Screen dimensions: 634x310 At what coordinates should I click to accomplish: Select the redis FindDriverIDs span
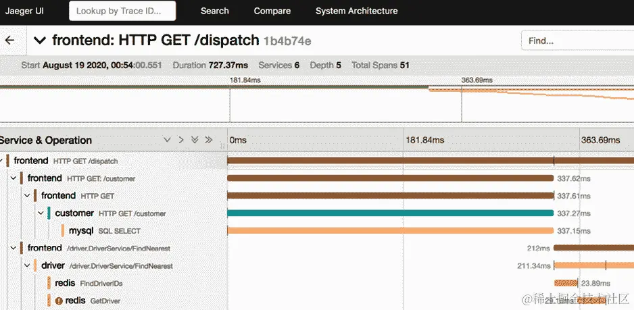89,283
